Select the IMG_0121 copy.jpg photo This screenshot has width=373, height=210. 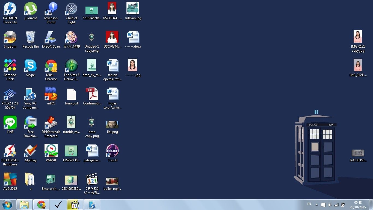[x=358, y=41]
